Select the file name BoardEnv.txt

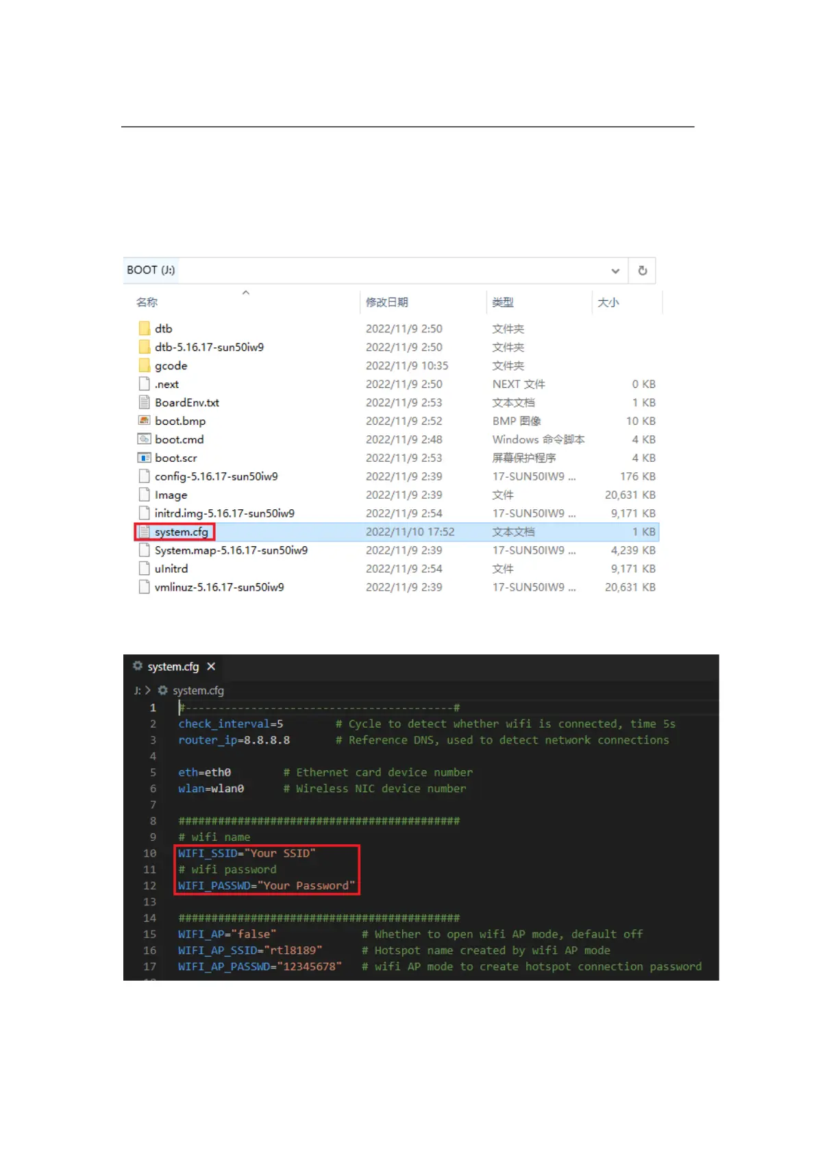[187, 403]
